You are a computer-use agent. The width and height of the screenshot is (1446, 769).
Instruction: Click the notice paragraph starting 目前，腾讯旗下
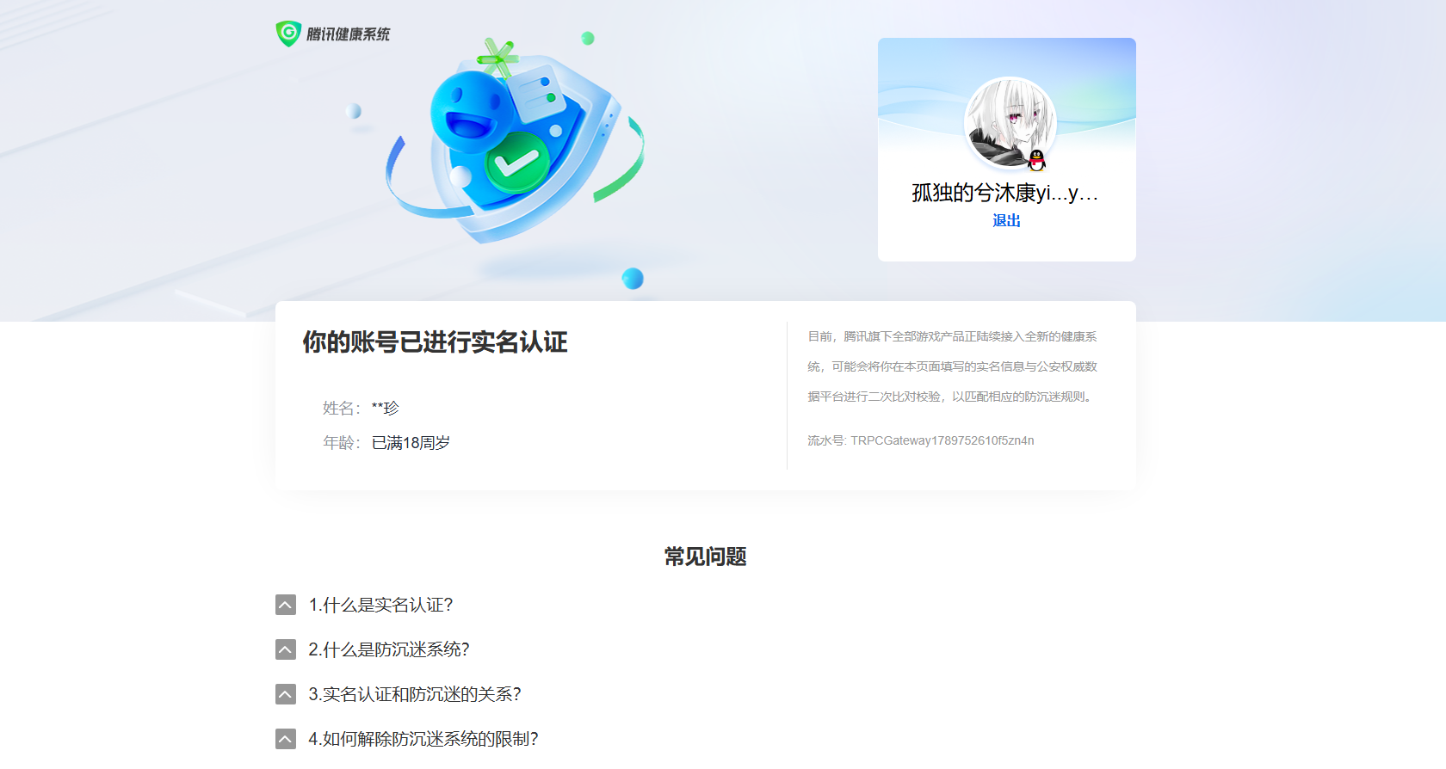(x=952, y=366)
